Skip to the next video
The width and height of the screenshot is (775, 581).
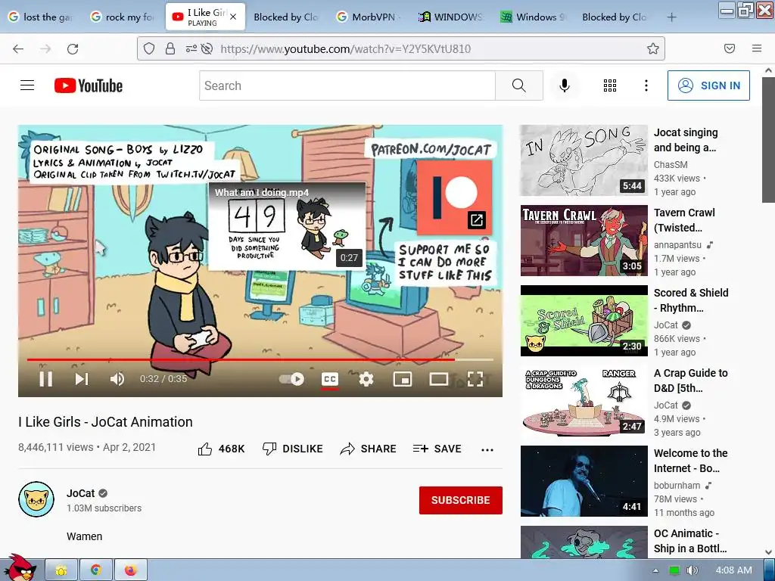coord(82,379)
